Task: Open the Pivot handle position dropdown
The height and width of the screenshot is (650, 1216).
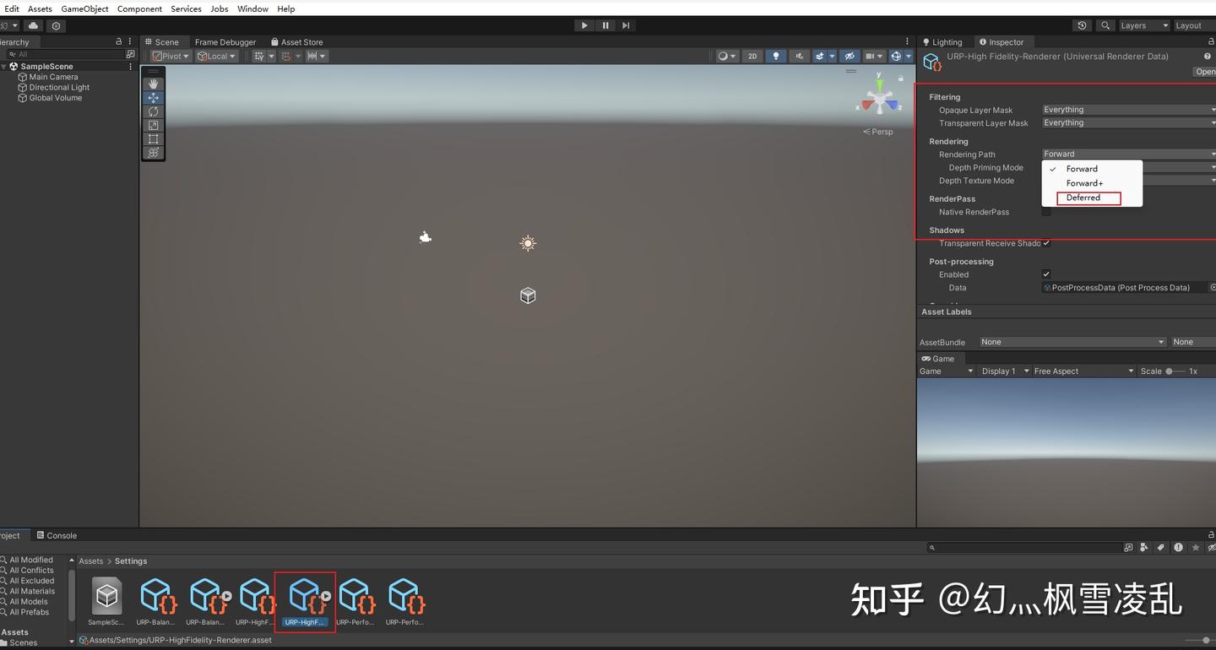Action: 171,57
